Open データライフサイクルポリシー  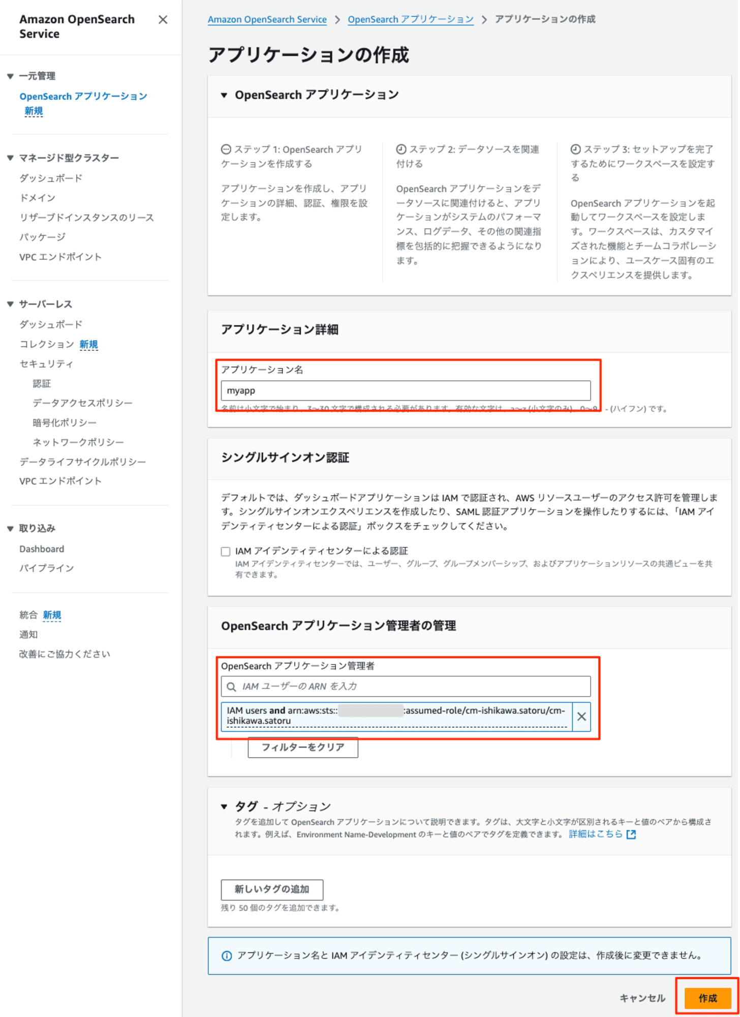click(82, 462)
